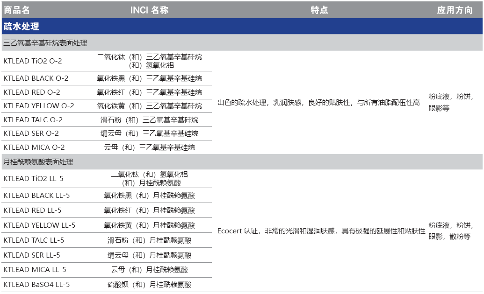
Task: Click INCI cell for KTLEAD TiO2 O-2
Action: 149,61
